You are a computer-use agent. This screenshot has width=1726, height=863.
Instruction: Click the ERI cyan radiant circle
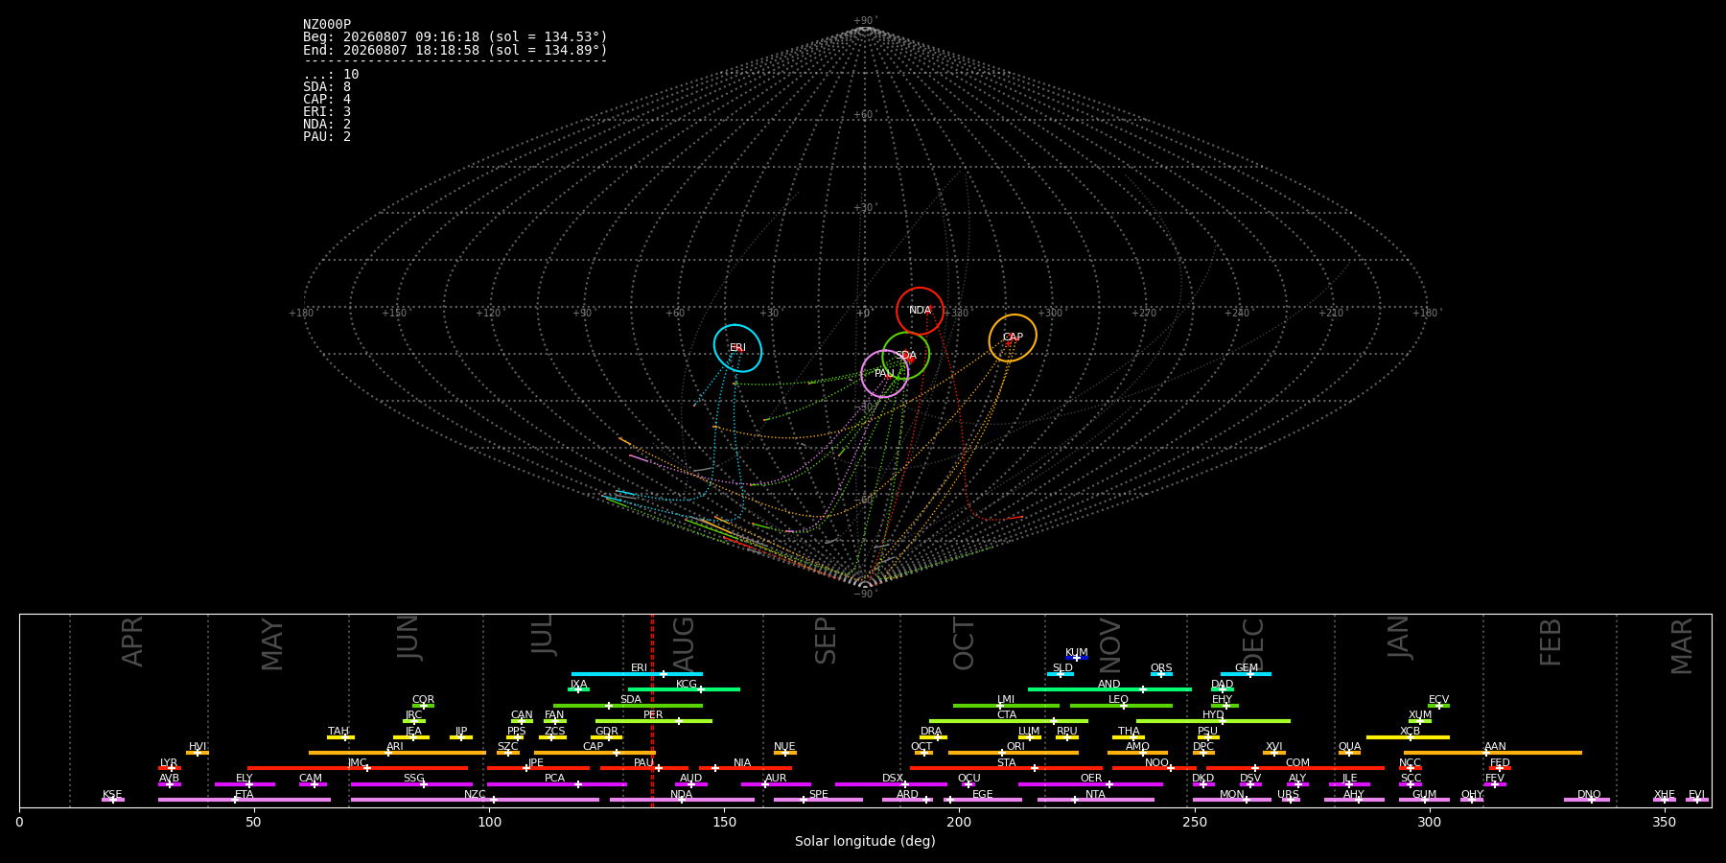coord(737,348)
